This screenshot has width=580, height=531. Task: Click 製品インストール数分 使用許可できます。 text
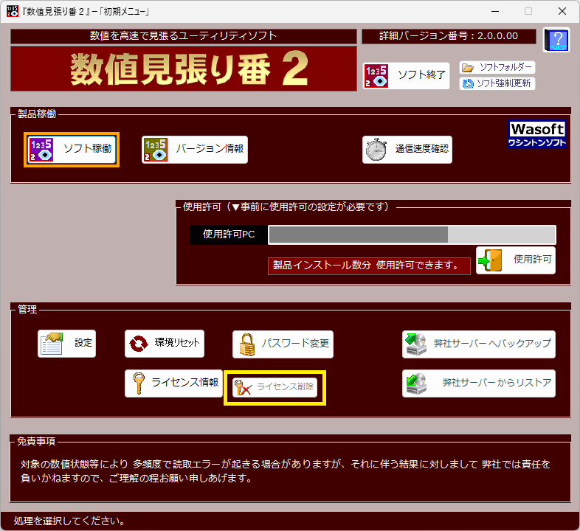pos(366,265)
